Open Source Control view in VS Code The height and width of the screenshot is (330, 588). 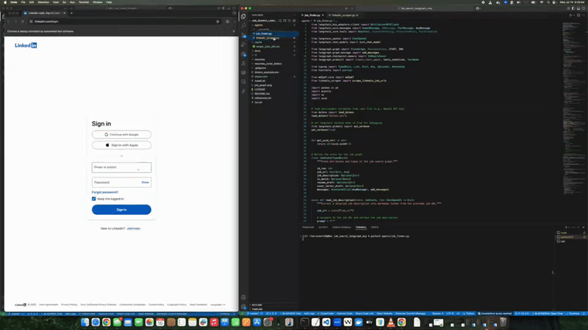(x=243, y=35)
